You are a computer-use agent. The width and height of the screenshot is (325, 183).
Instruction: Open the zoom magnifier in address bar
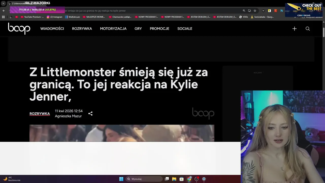(244, 11)
